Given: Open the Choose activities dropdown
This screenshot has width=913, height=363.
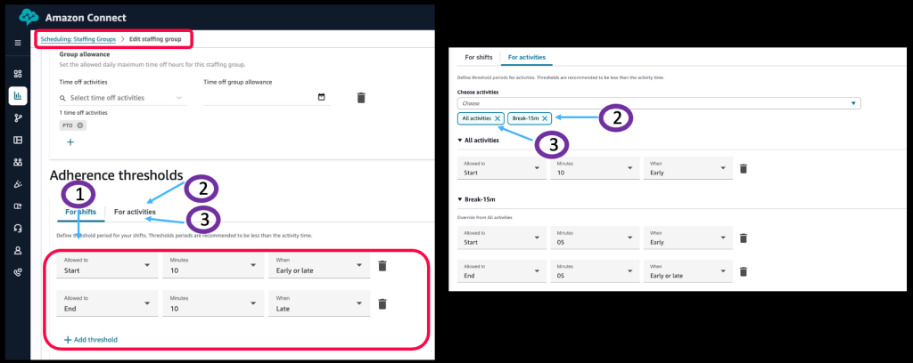Looking at the screenshot, I should click(x=660, y=103).
